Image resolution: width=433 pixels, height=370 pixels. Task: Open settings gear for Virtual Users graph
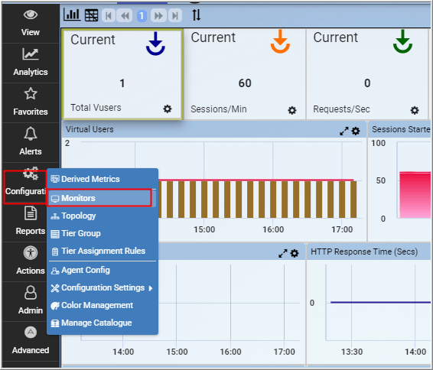click(x=356, y=131)
